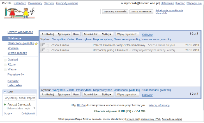This screenshot has width=204, height=123.
Task: Click the Różne label color box
Action: [x=5, y=65]
